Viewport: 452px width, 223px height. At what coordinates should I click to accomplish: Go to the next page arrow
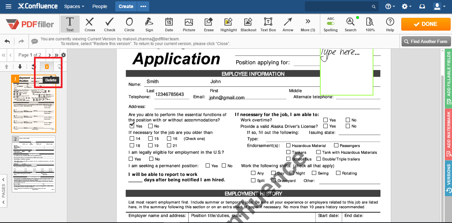[49, 55]
